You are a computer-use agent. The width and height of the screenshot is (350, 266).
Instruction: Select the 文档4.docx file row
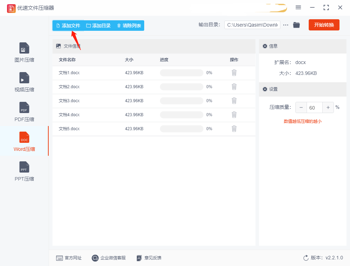pyautogui.click(x=154, y=115)
